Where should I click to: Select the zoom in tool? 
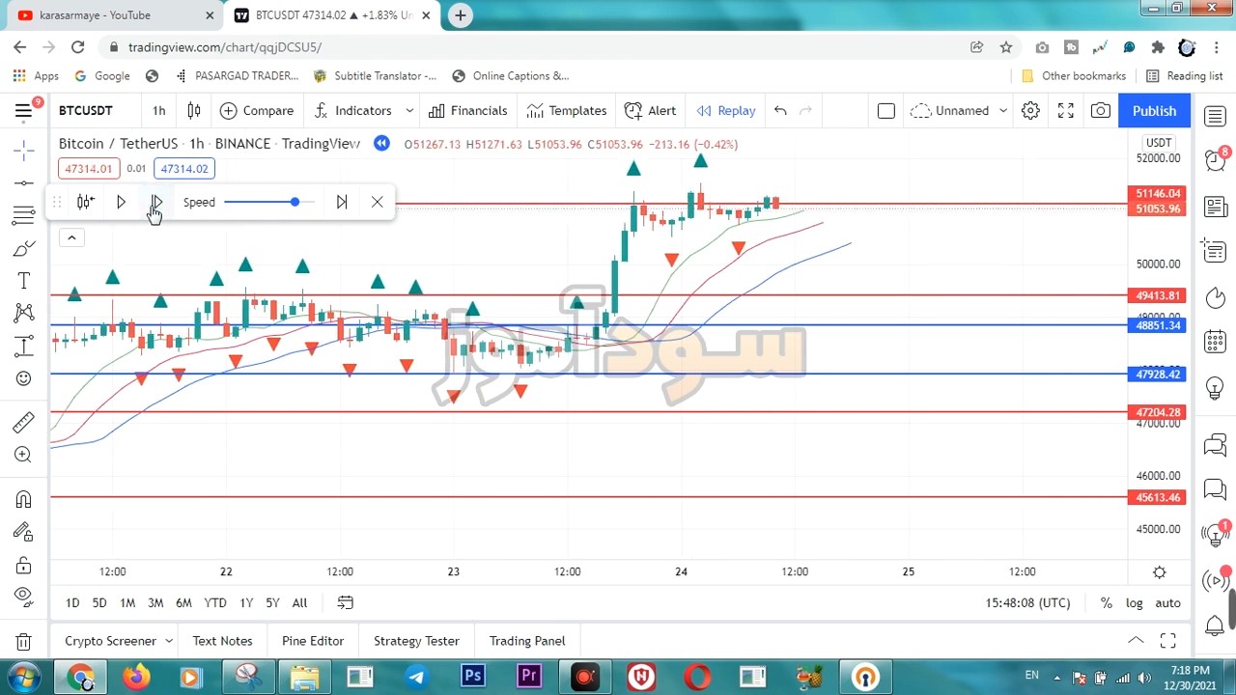point(24,455)
